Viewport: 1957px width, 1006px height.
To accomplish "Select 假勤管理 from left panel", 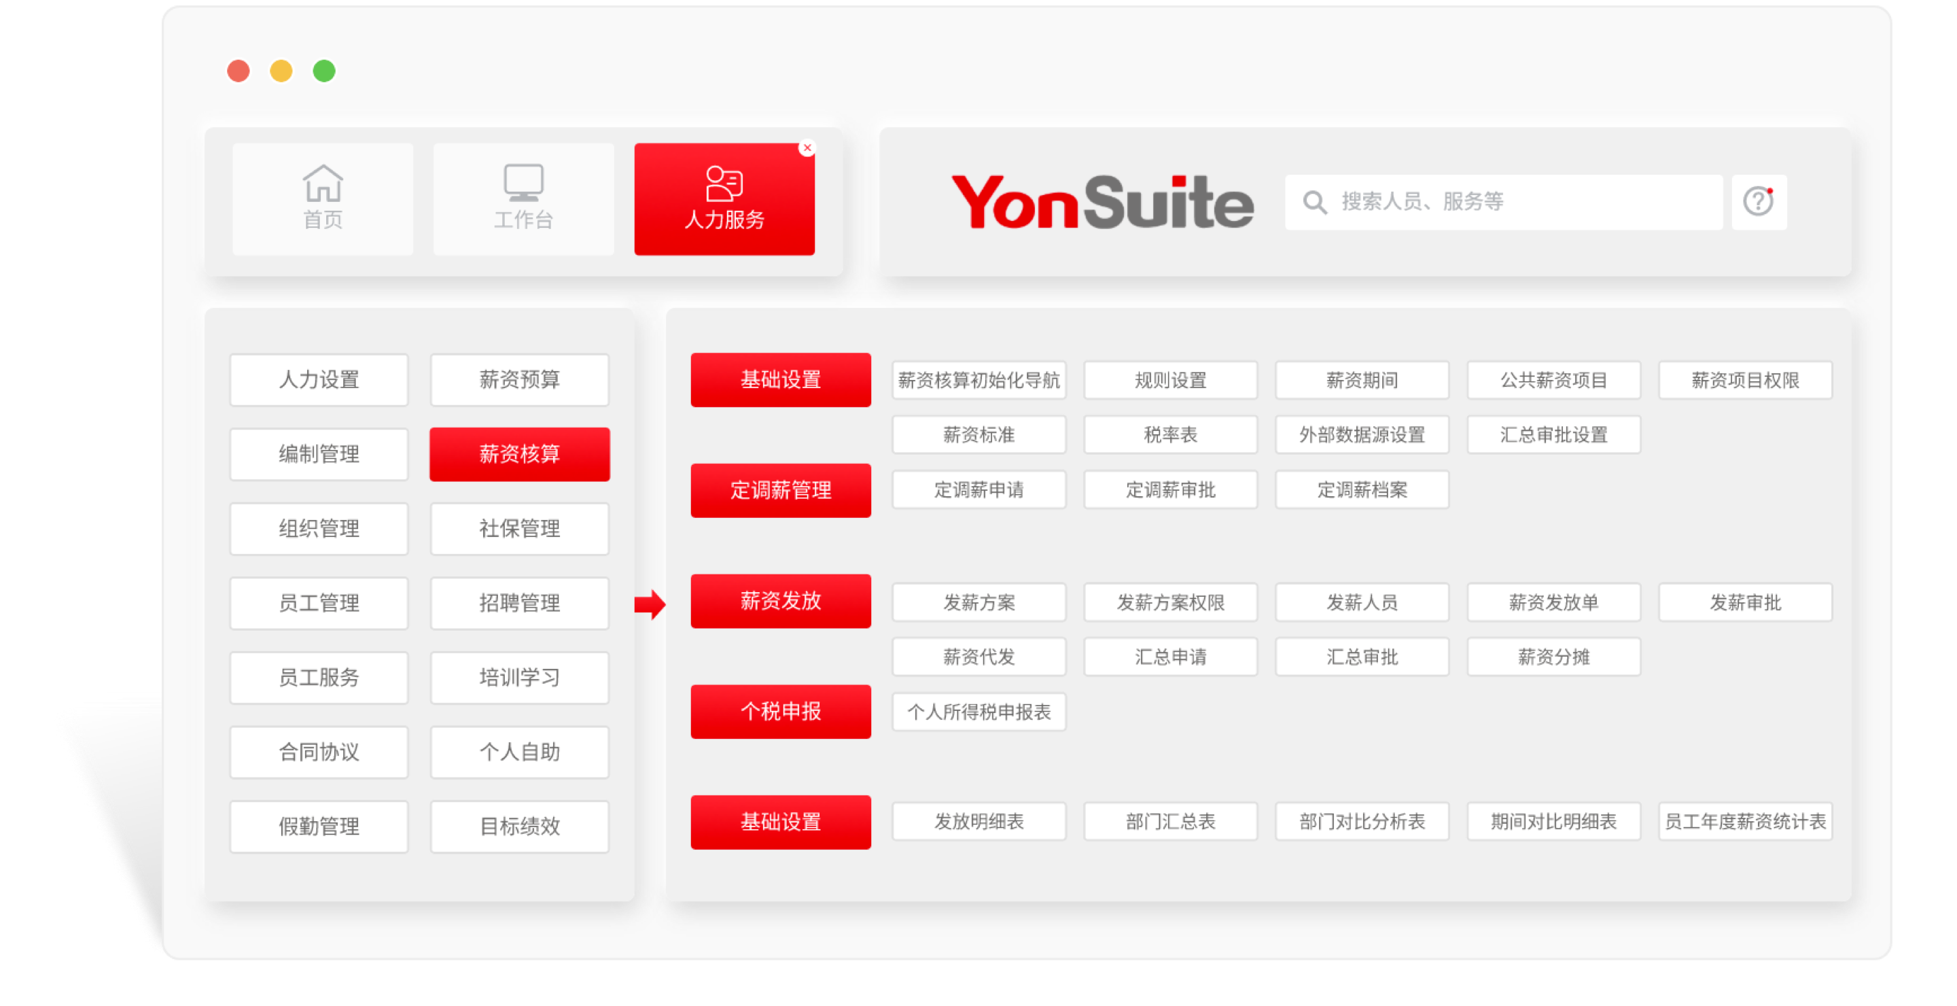I will tap(319, 827).
